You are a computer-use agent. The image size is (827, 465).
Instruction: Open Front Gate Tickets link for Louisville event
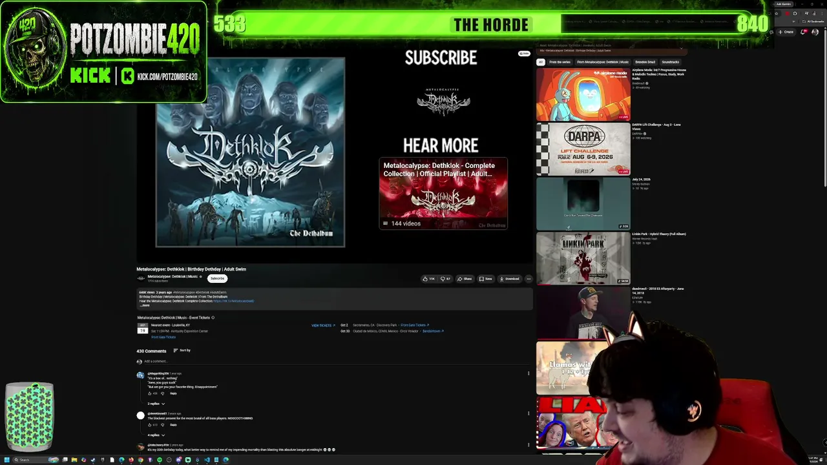click(x=163, y=337)
